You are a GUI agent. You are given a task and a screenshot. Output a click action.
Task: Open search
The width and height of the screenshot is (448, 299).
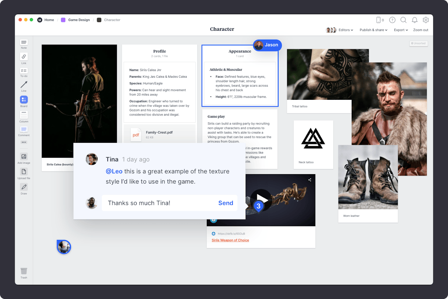[x=404, y=20]
